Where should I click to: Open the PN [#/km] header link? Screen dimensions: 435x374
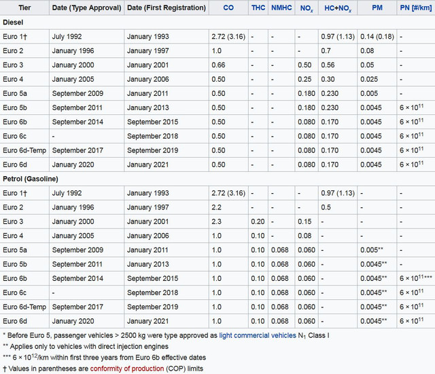click(415, 7)
